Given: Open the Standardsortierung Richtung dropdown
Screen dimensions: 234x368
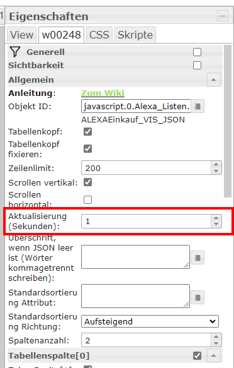Looking at the screenshot, I should click(150, 321).
